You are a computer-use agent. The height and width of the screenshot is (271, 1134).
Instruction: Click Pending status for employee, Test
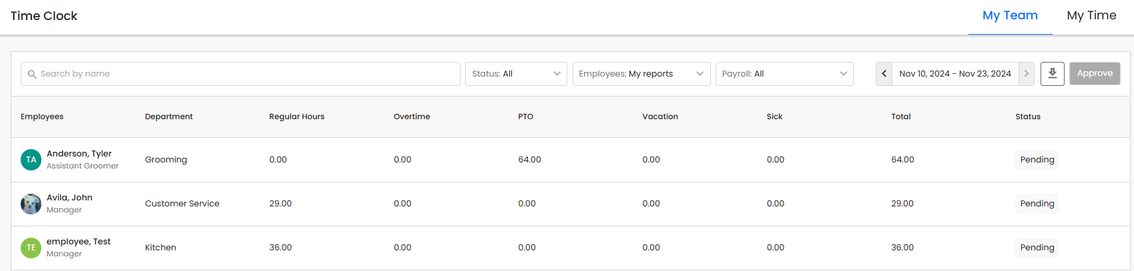(x=1037, y=248)
